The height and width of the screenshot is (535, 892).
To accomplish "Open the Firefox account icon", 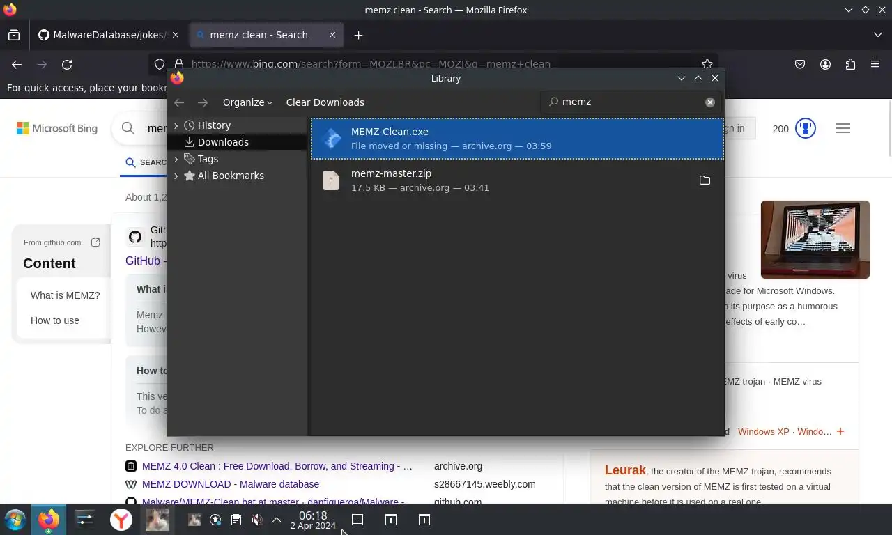I will [x=825, y=64].
